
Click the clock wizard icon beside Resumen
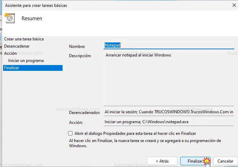[x=10, y=18]
